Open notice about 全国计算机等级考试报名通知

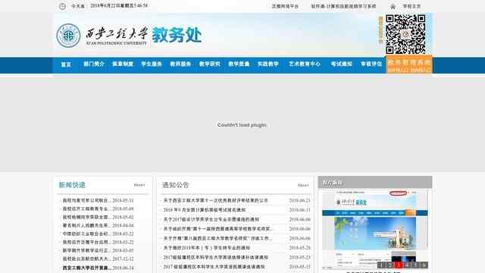[204, 210]
